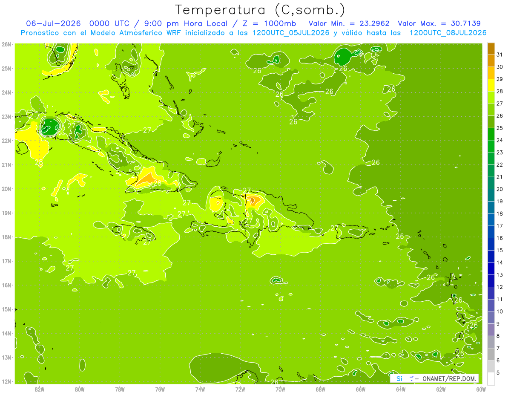511x395 pixels.
Task: Click the '14N' latitude axis label
Action: [x=6, y=333]
